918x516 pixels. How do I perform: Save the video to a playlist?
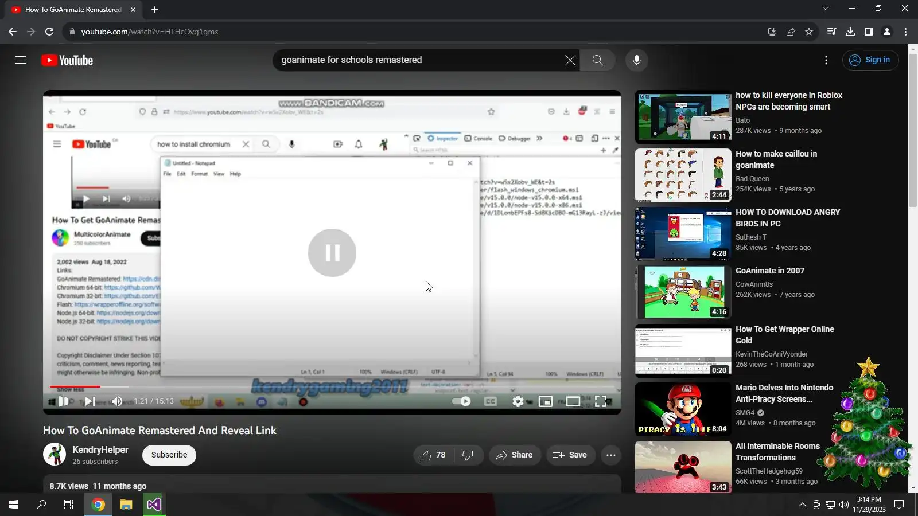tap(570, 455)
